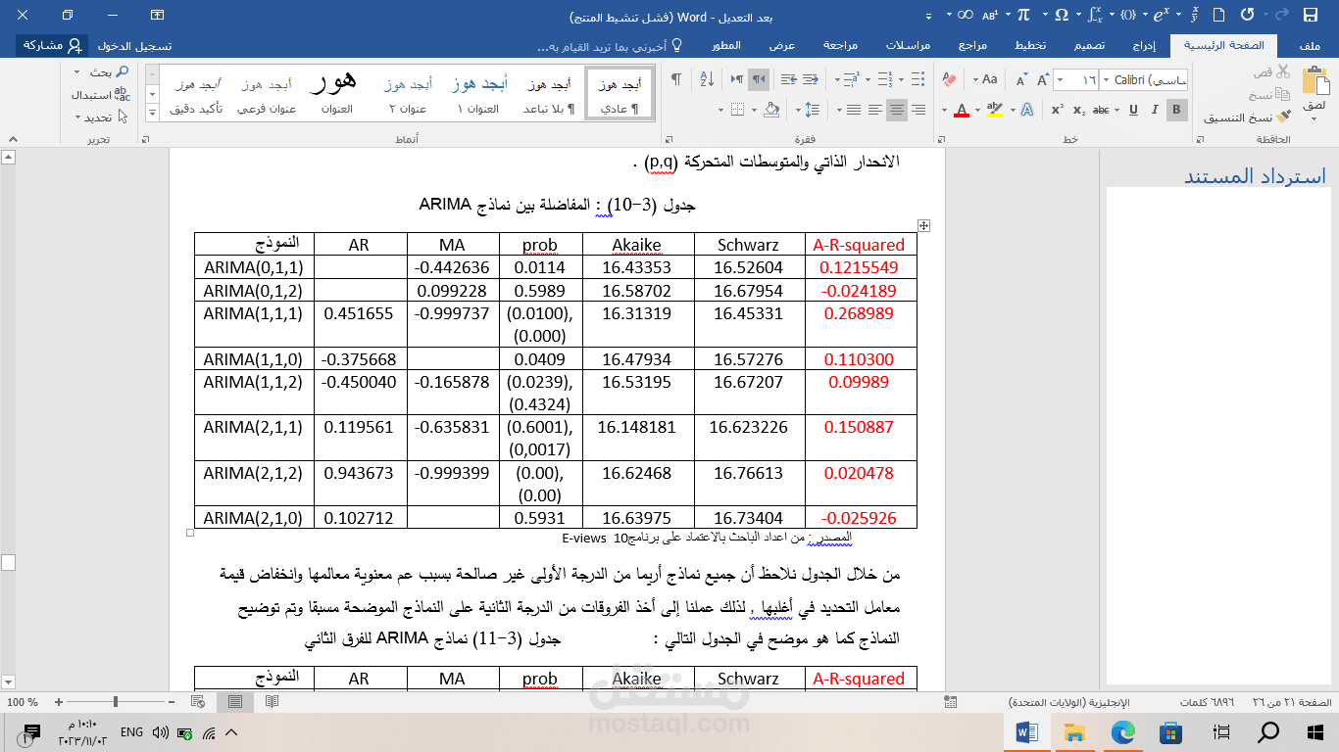Click table move handle icon
The height and width of the screenshot is (752, 1339).
923,225
